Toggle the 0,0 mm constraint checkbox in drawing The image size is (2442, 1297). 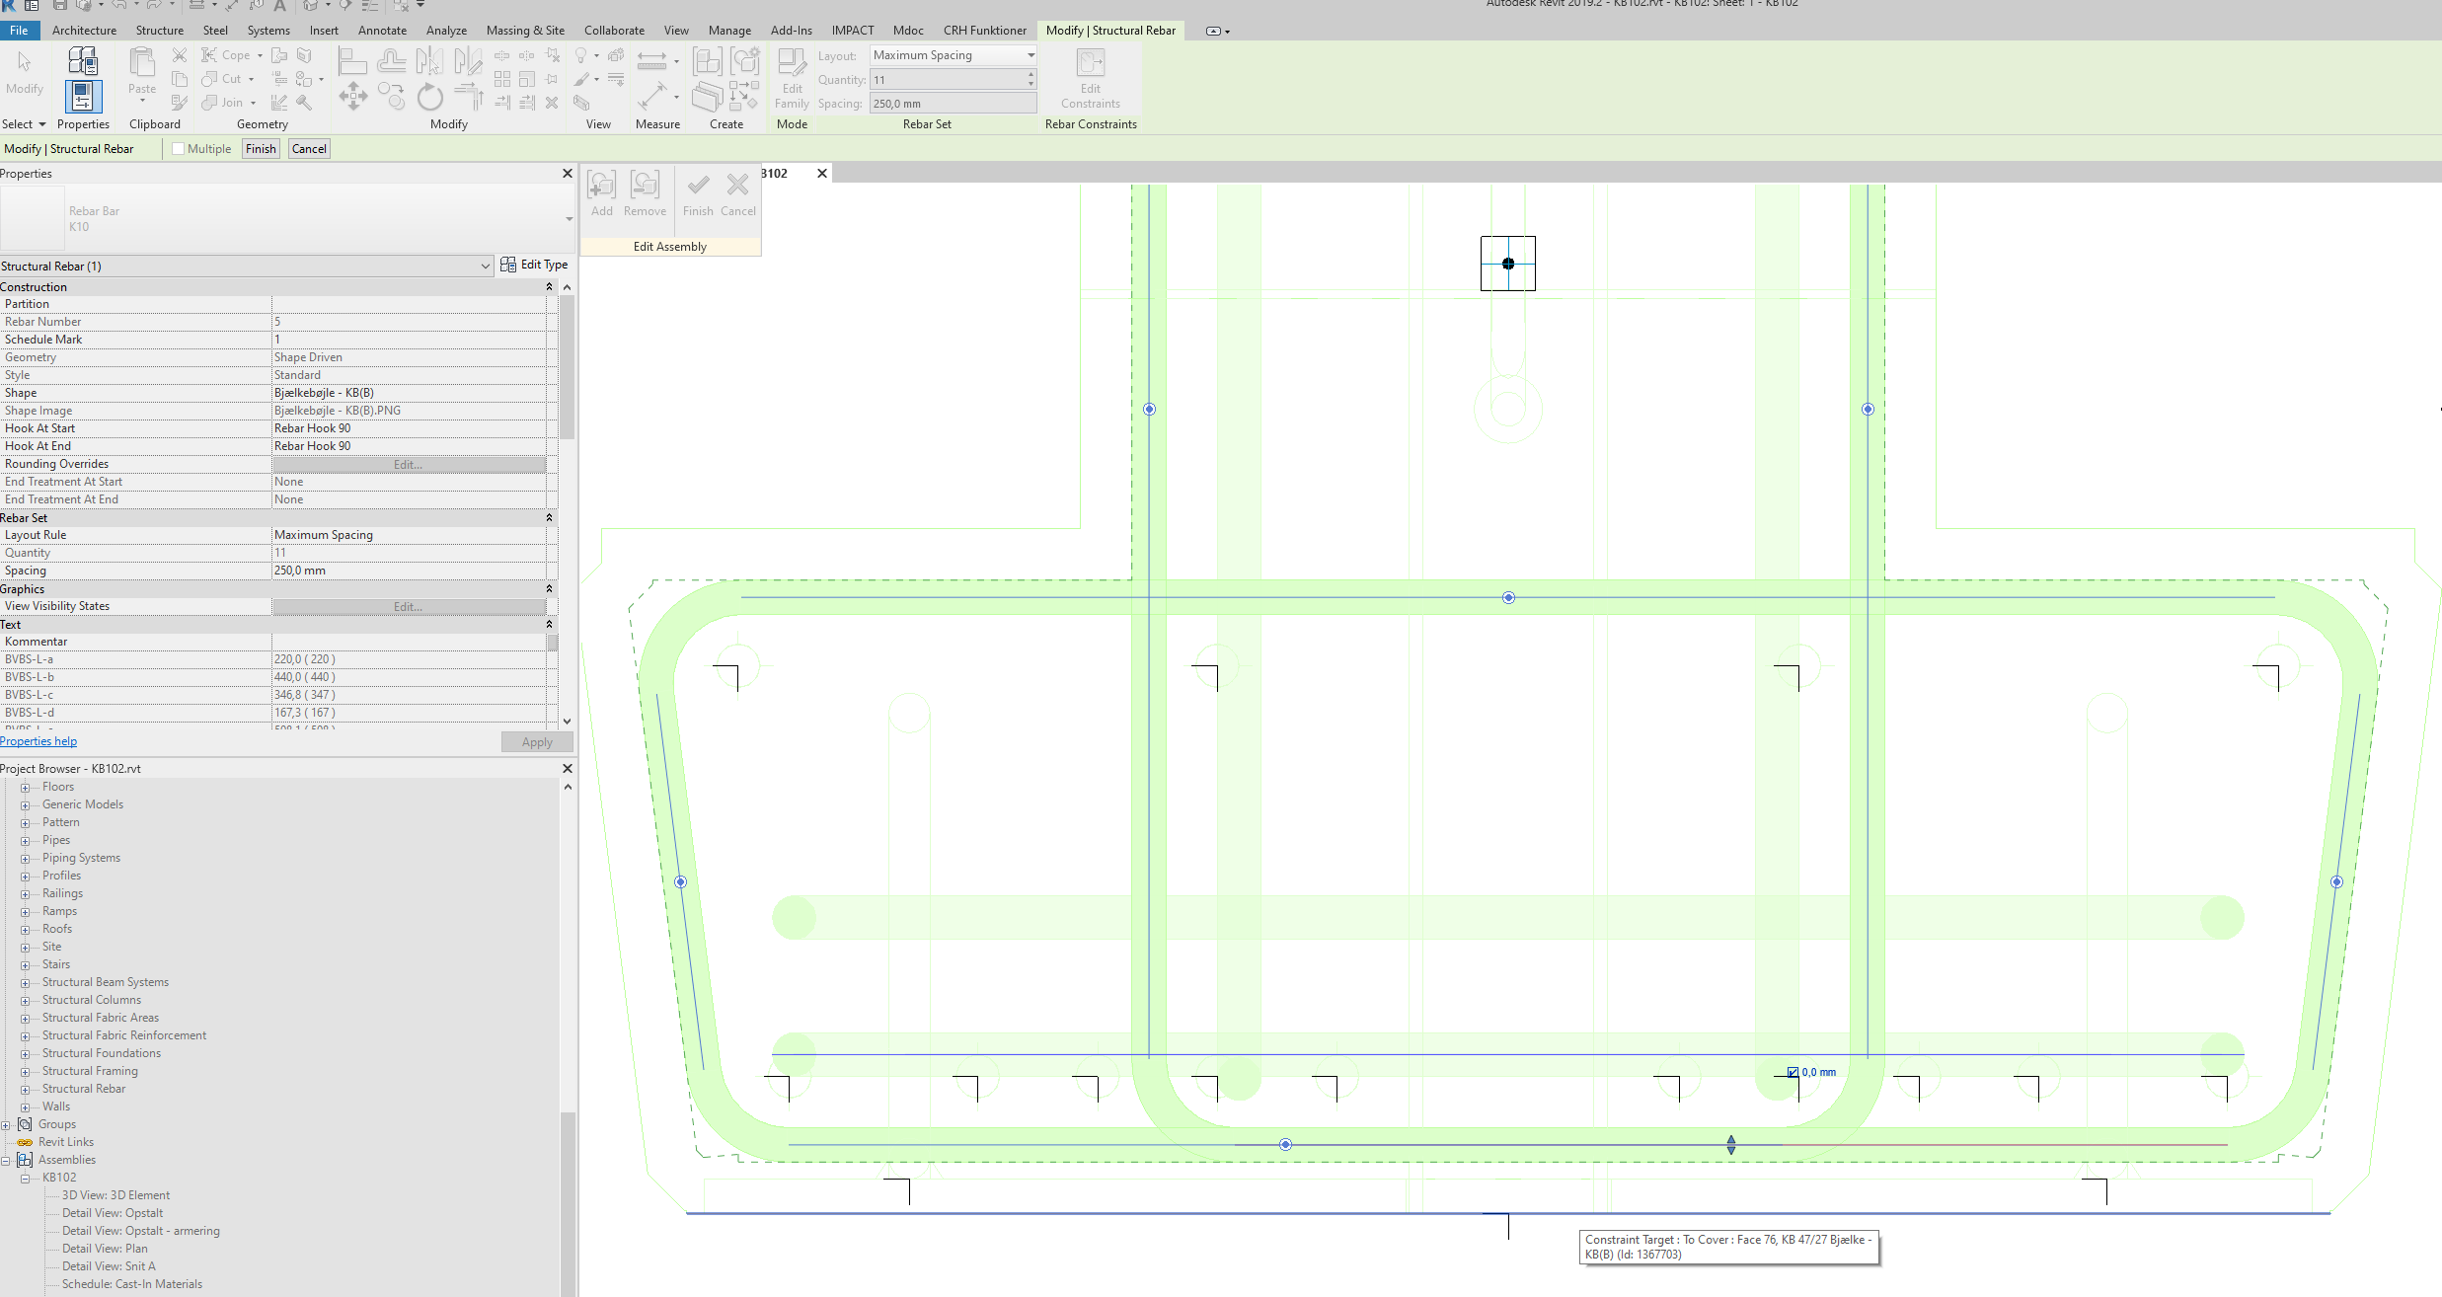coord(1793,1072)
